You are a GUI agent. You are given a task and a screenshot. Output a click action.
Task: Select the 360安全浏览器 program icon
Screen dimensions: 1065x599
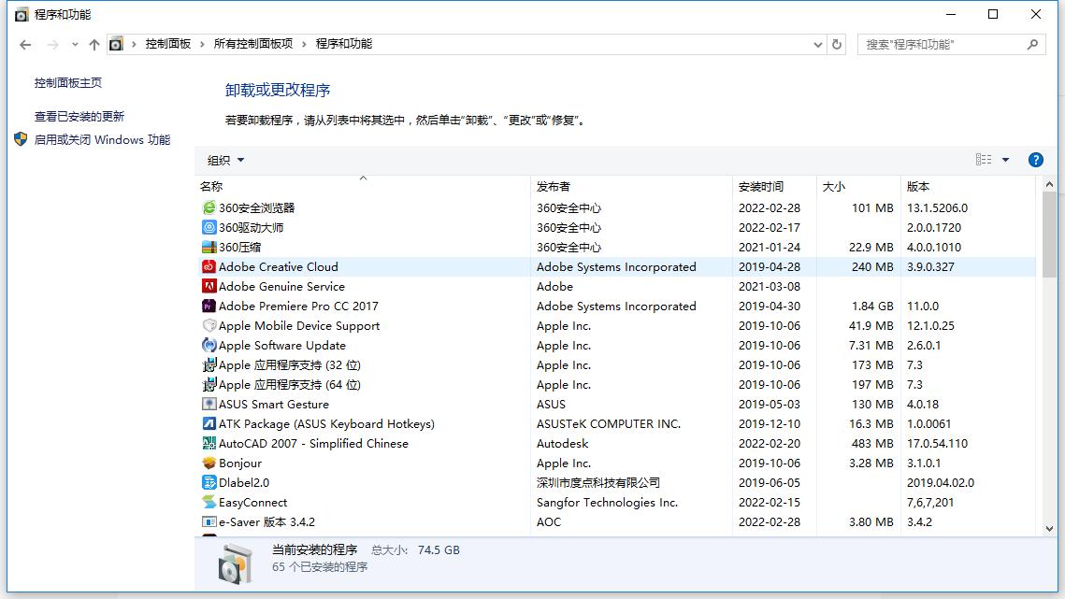click(209, 207)
